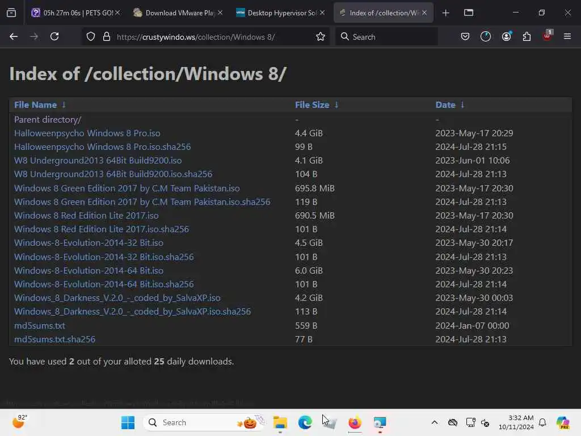581x436 pixels.
Task: Open the Parent directory link
Action: point(48,120)
